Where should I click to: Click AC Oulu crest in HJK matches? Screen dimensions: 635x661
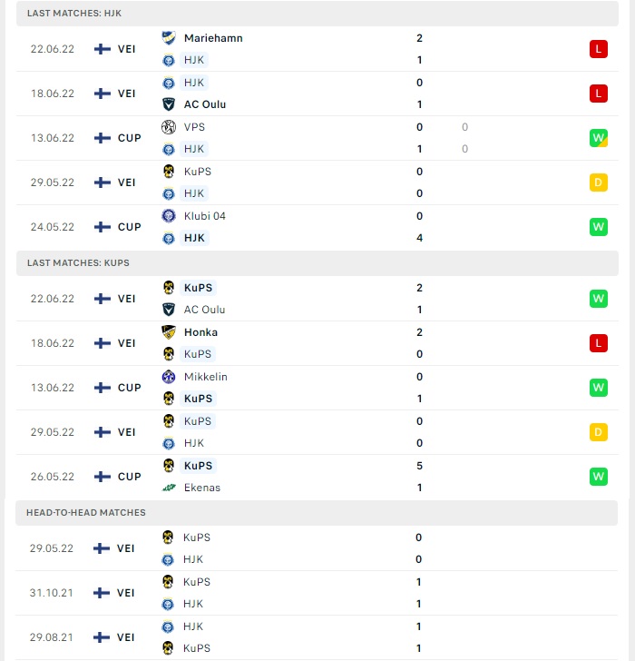(169, 104)
